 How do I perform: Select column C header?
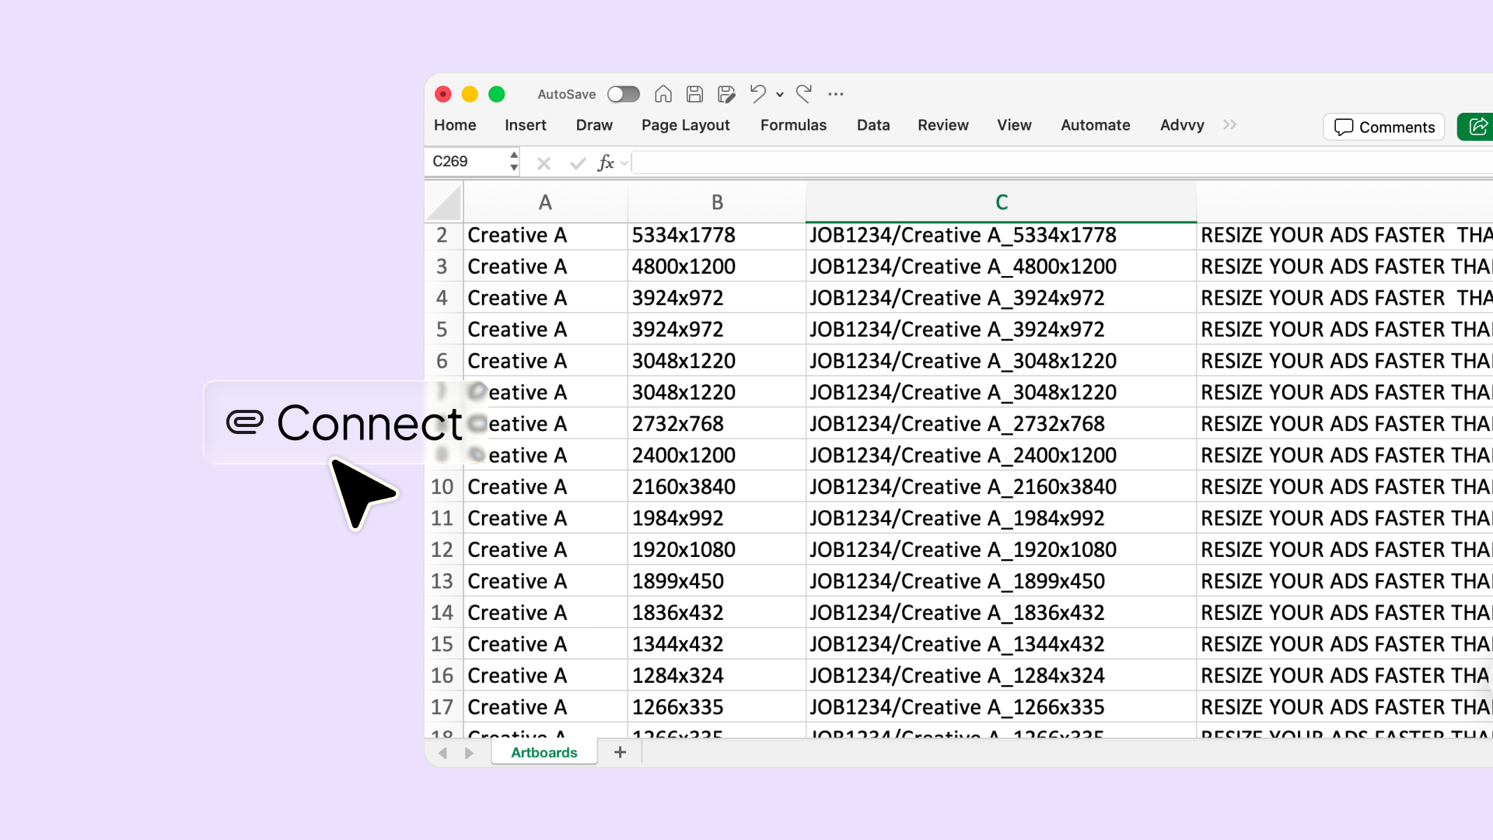pos(1001,202)
